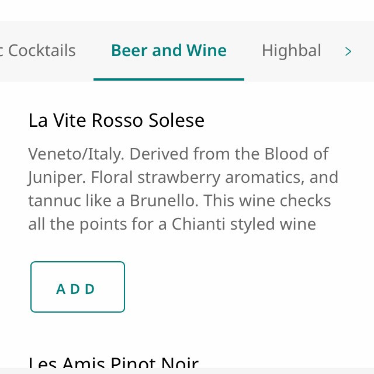
Task: Click the description line mentioning Brunello
Action: (x=179, y=200)
